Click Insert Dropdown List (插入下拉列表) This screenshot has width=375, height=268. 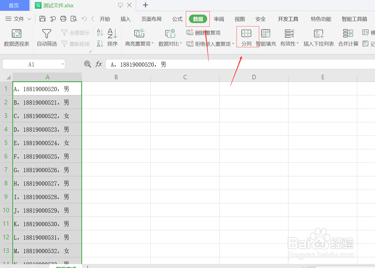point(319,38)
